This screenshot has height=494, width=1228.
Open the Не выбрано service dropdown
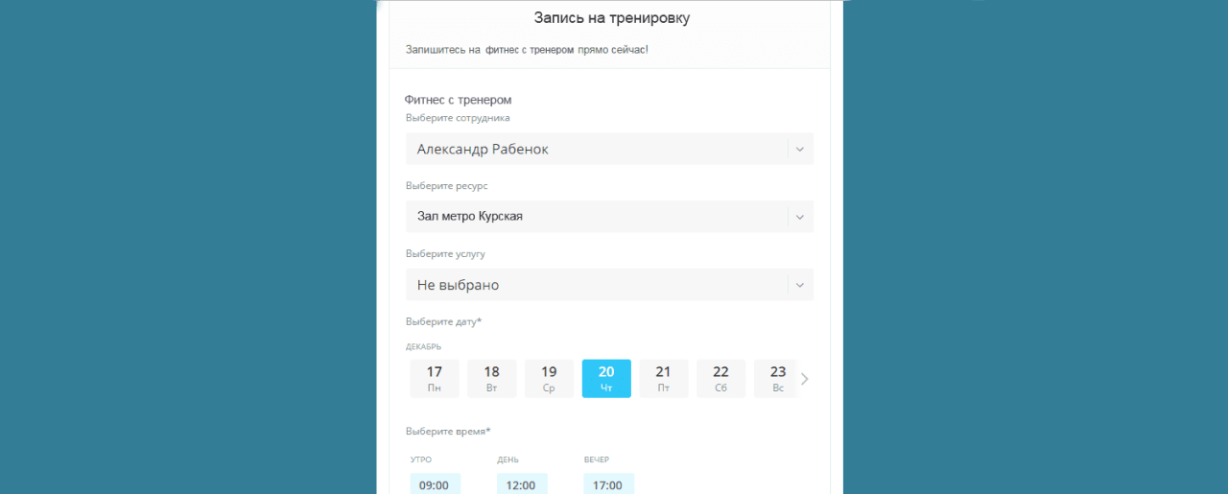point(595,285)
